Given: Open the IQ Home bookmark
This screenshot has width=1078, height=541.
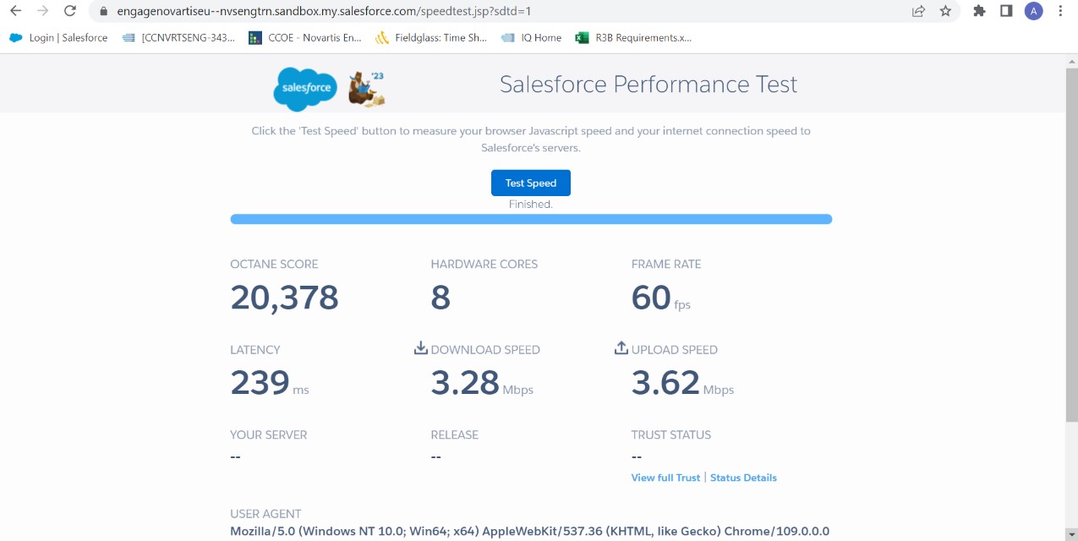Looking at the screenshot, I should click(x=531, y=37).
